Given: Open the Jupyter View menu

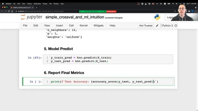Looking at the screenshot, I should point(47,26).
